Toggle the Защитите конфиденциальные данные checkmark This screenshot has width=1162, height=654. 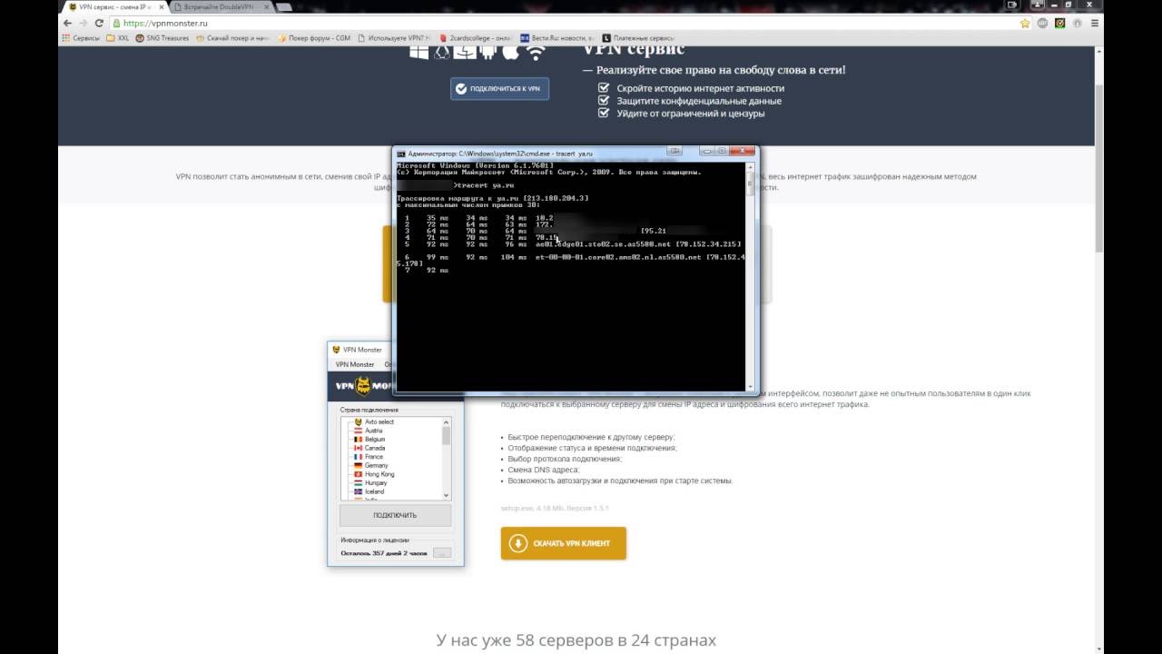point(603,101)
